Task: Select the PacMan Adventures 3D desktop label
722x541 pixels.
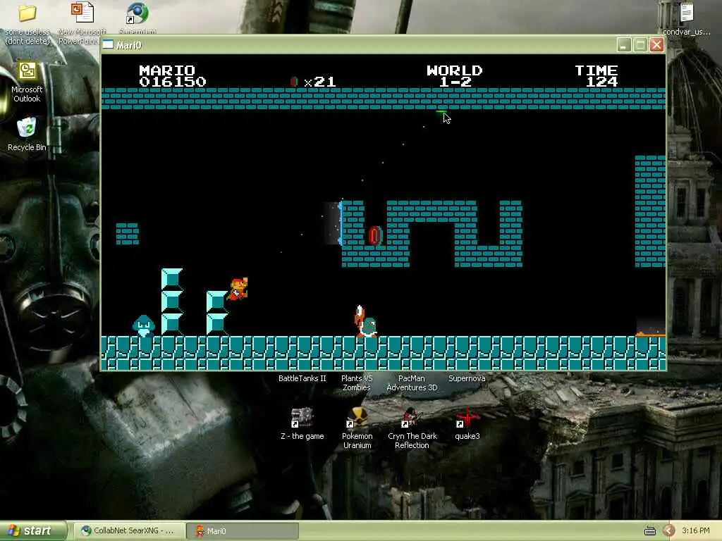Action: (x=412, y=383)
